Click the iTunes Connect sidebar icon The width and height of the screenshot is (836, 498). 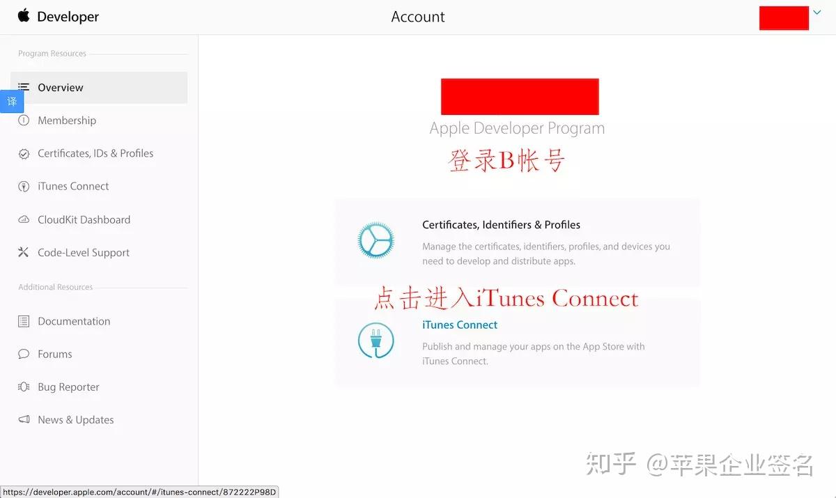tap(24, 186)
